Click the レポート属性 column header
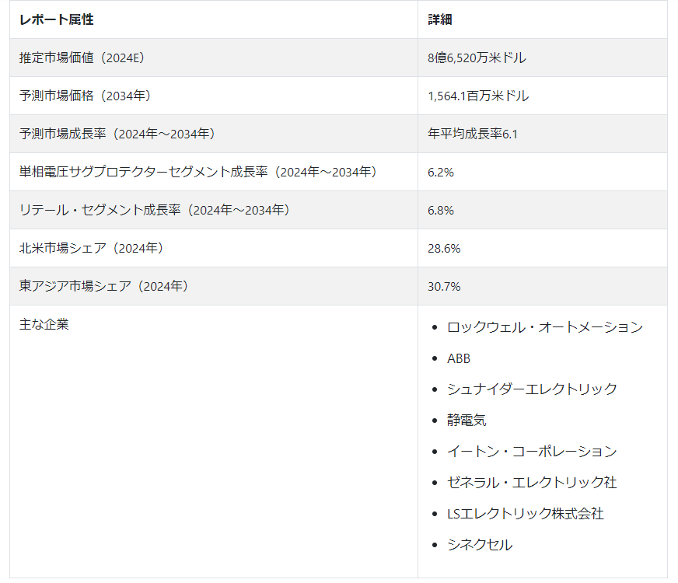The width and height of the screenshot is (678, 583). (56, 19)
